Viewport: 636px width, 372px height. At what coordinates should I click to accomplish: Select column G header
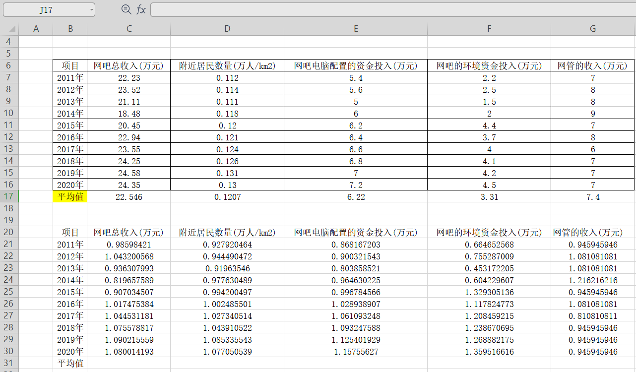click(x=593, y=29)
